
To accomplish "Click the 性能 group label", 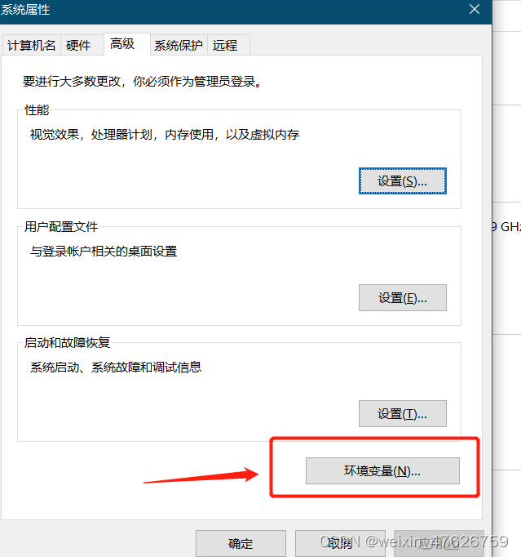I will (37, 110).
